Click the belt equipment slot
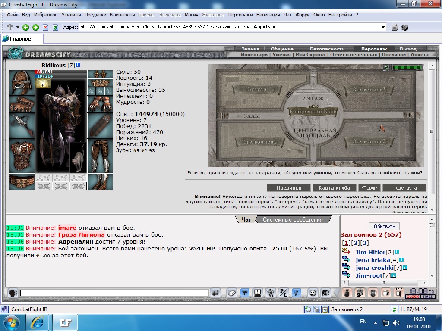Image resolution: width=442 pixels, height=331 pixels. (22, 182)
